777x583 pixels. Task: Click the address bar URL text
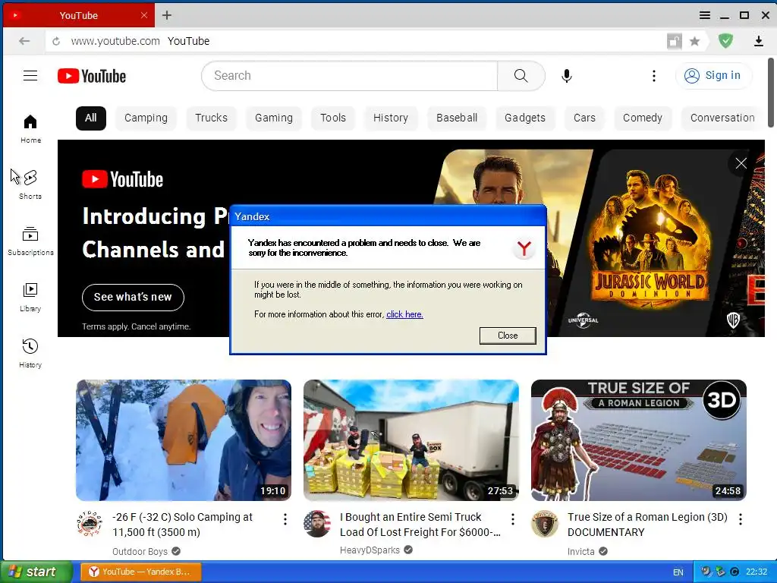point(115,41)
